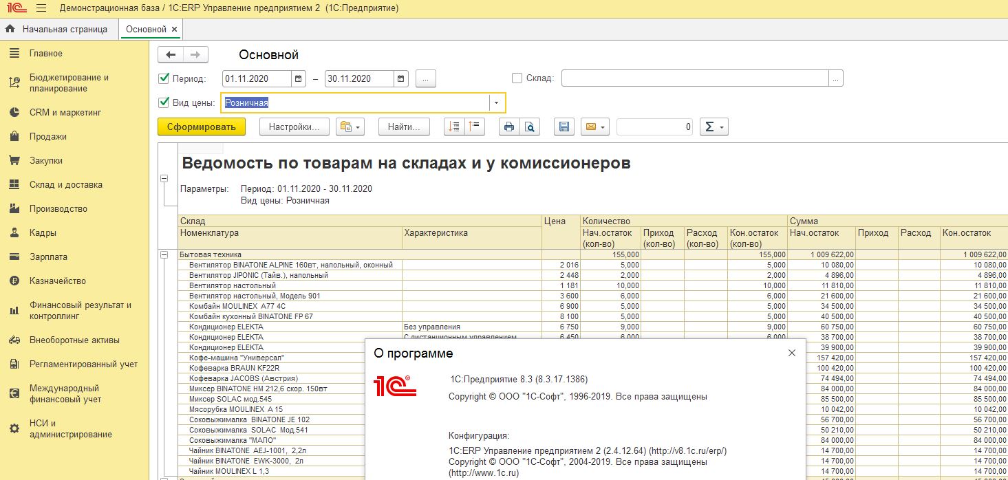This screenshot has height=480, width=1008.
Task: Print the report with the printer icon
Action: click(x=509, y=127)
